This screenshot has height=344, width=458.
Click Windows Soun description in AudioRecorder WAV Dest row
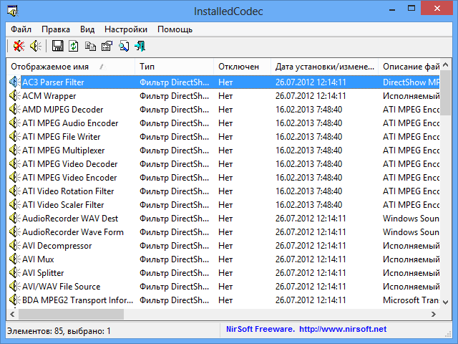(x=411, y=218)
